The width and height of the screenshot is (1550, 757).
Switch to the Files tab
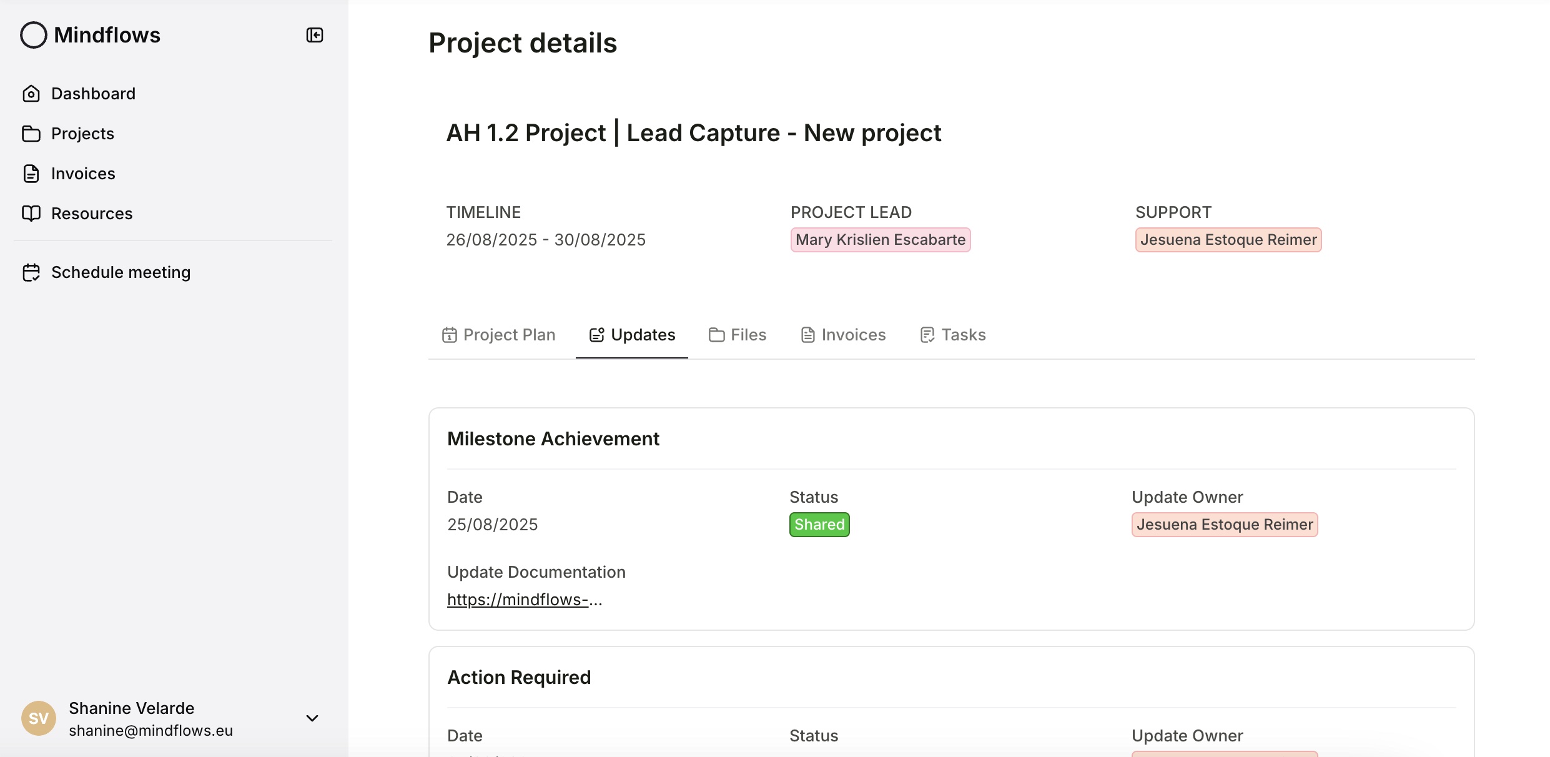tap(748, 334)
